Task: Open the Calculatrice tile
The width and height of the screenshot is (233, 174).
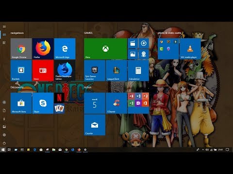Action: coord(138,71)
